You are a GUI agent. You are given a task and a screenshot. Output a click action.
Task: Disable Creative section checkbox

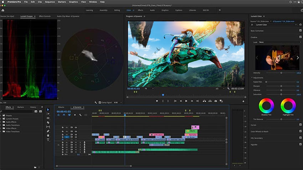tap(300, 37)
